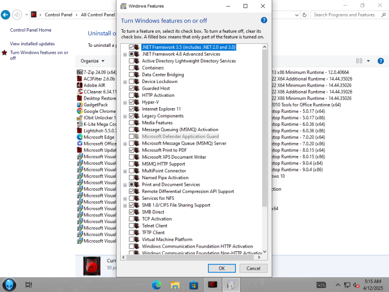This screenshot has width=389, height=292.
Task: Select the K-Lite Mega Codec icon
Action: pyautogui.click(x=80, y=124)
